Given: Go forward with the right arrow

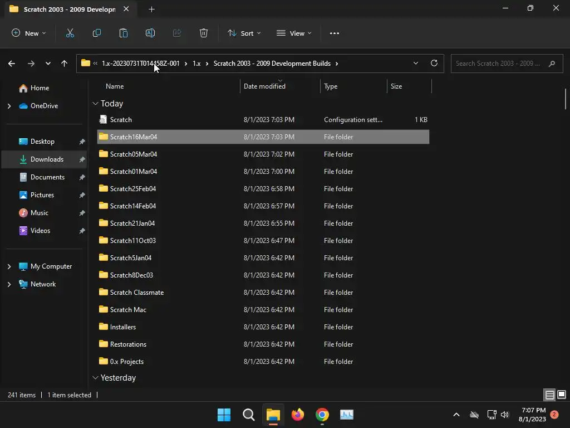Looking at the screenshot, I should [x=31, y=64].
